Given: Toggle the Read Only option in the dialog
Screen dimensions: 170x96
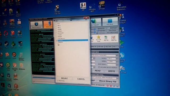Looking at the screenshot, I should [61, 81].
